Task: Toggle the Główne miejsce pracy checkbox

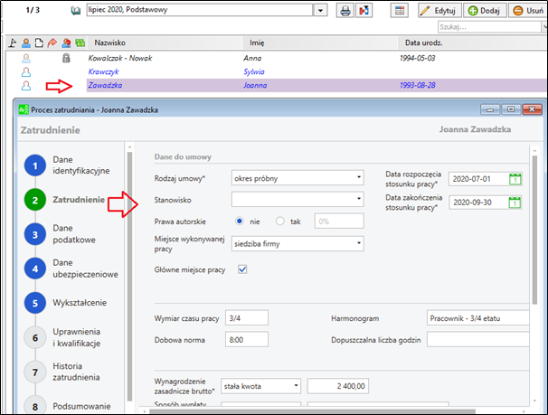Action: click(x=242, y=269)
